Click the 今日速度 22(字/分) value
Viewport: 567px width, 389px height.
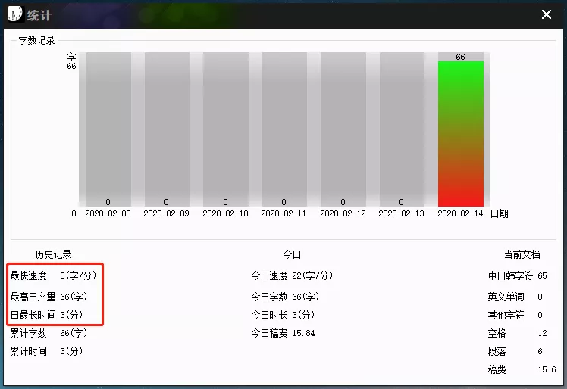[312, 275]
